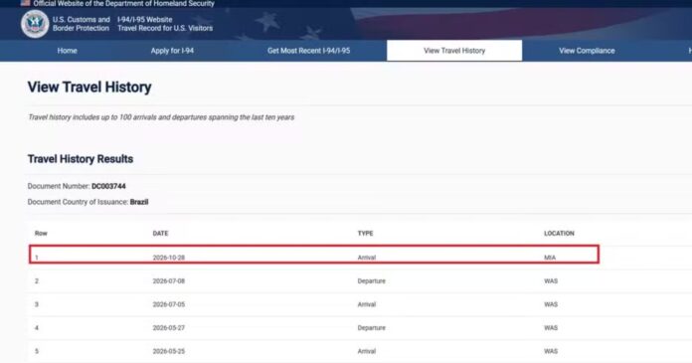Screen dimensions: 692x363
Task: Click WAS location in row 3
Action: (x=551, y=304)
